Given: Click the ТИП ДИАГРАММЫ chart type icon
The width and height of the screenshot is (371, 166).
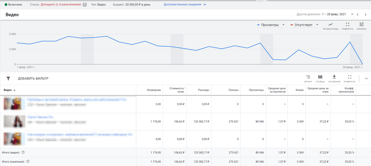Looking at the screenshot, I should (x=330, y=24).
